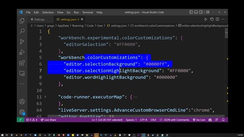This screenshot has width=244, height=137.
Task: Open the Edit menu
Action: pos(36,12)
